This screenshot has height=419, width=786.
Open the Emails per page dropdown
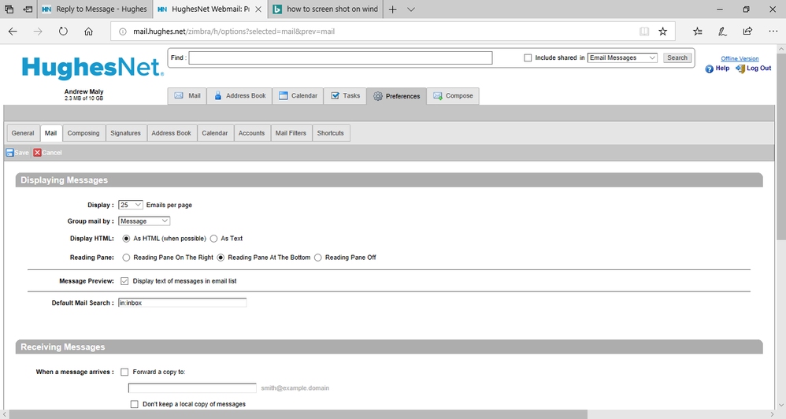coord(131,205)
